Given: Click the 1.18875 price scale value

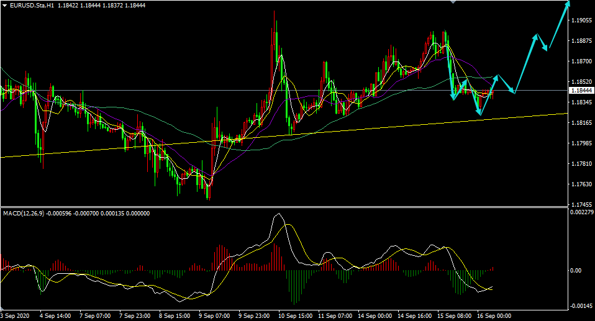Looking at the screenshot, I should pyautogui.click(x=582, y=41).
